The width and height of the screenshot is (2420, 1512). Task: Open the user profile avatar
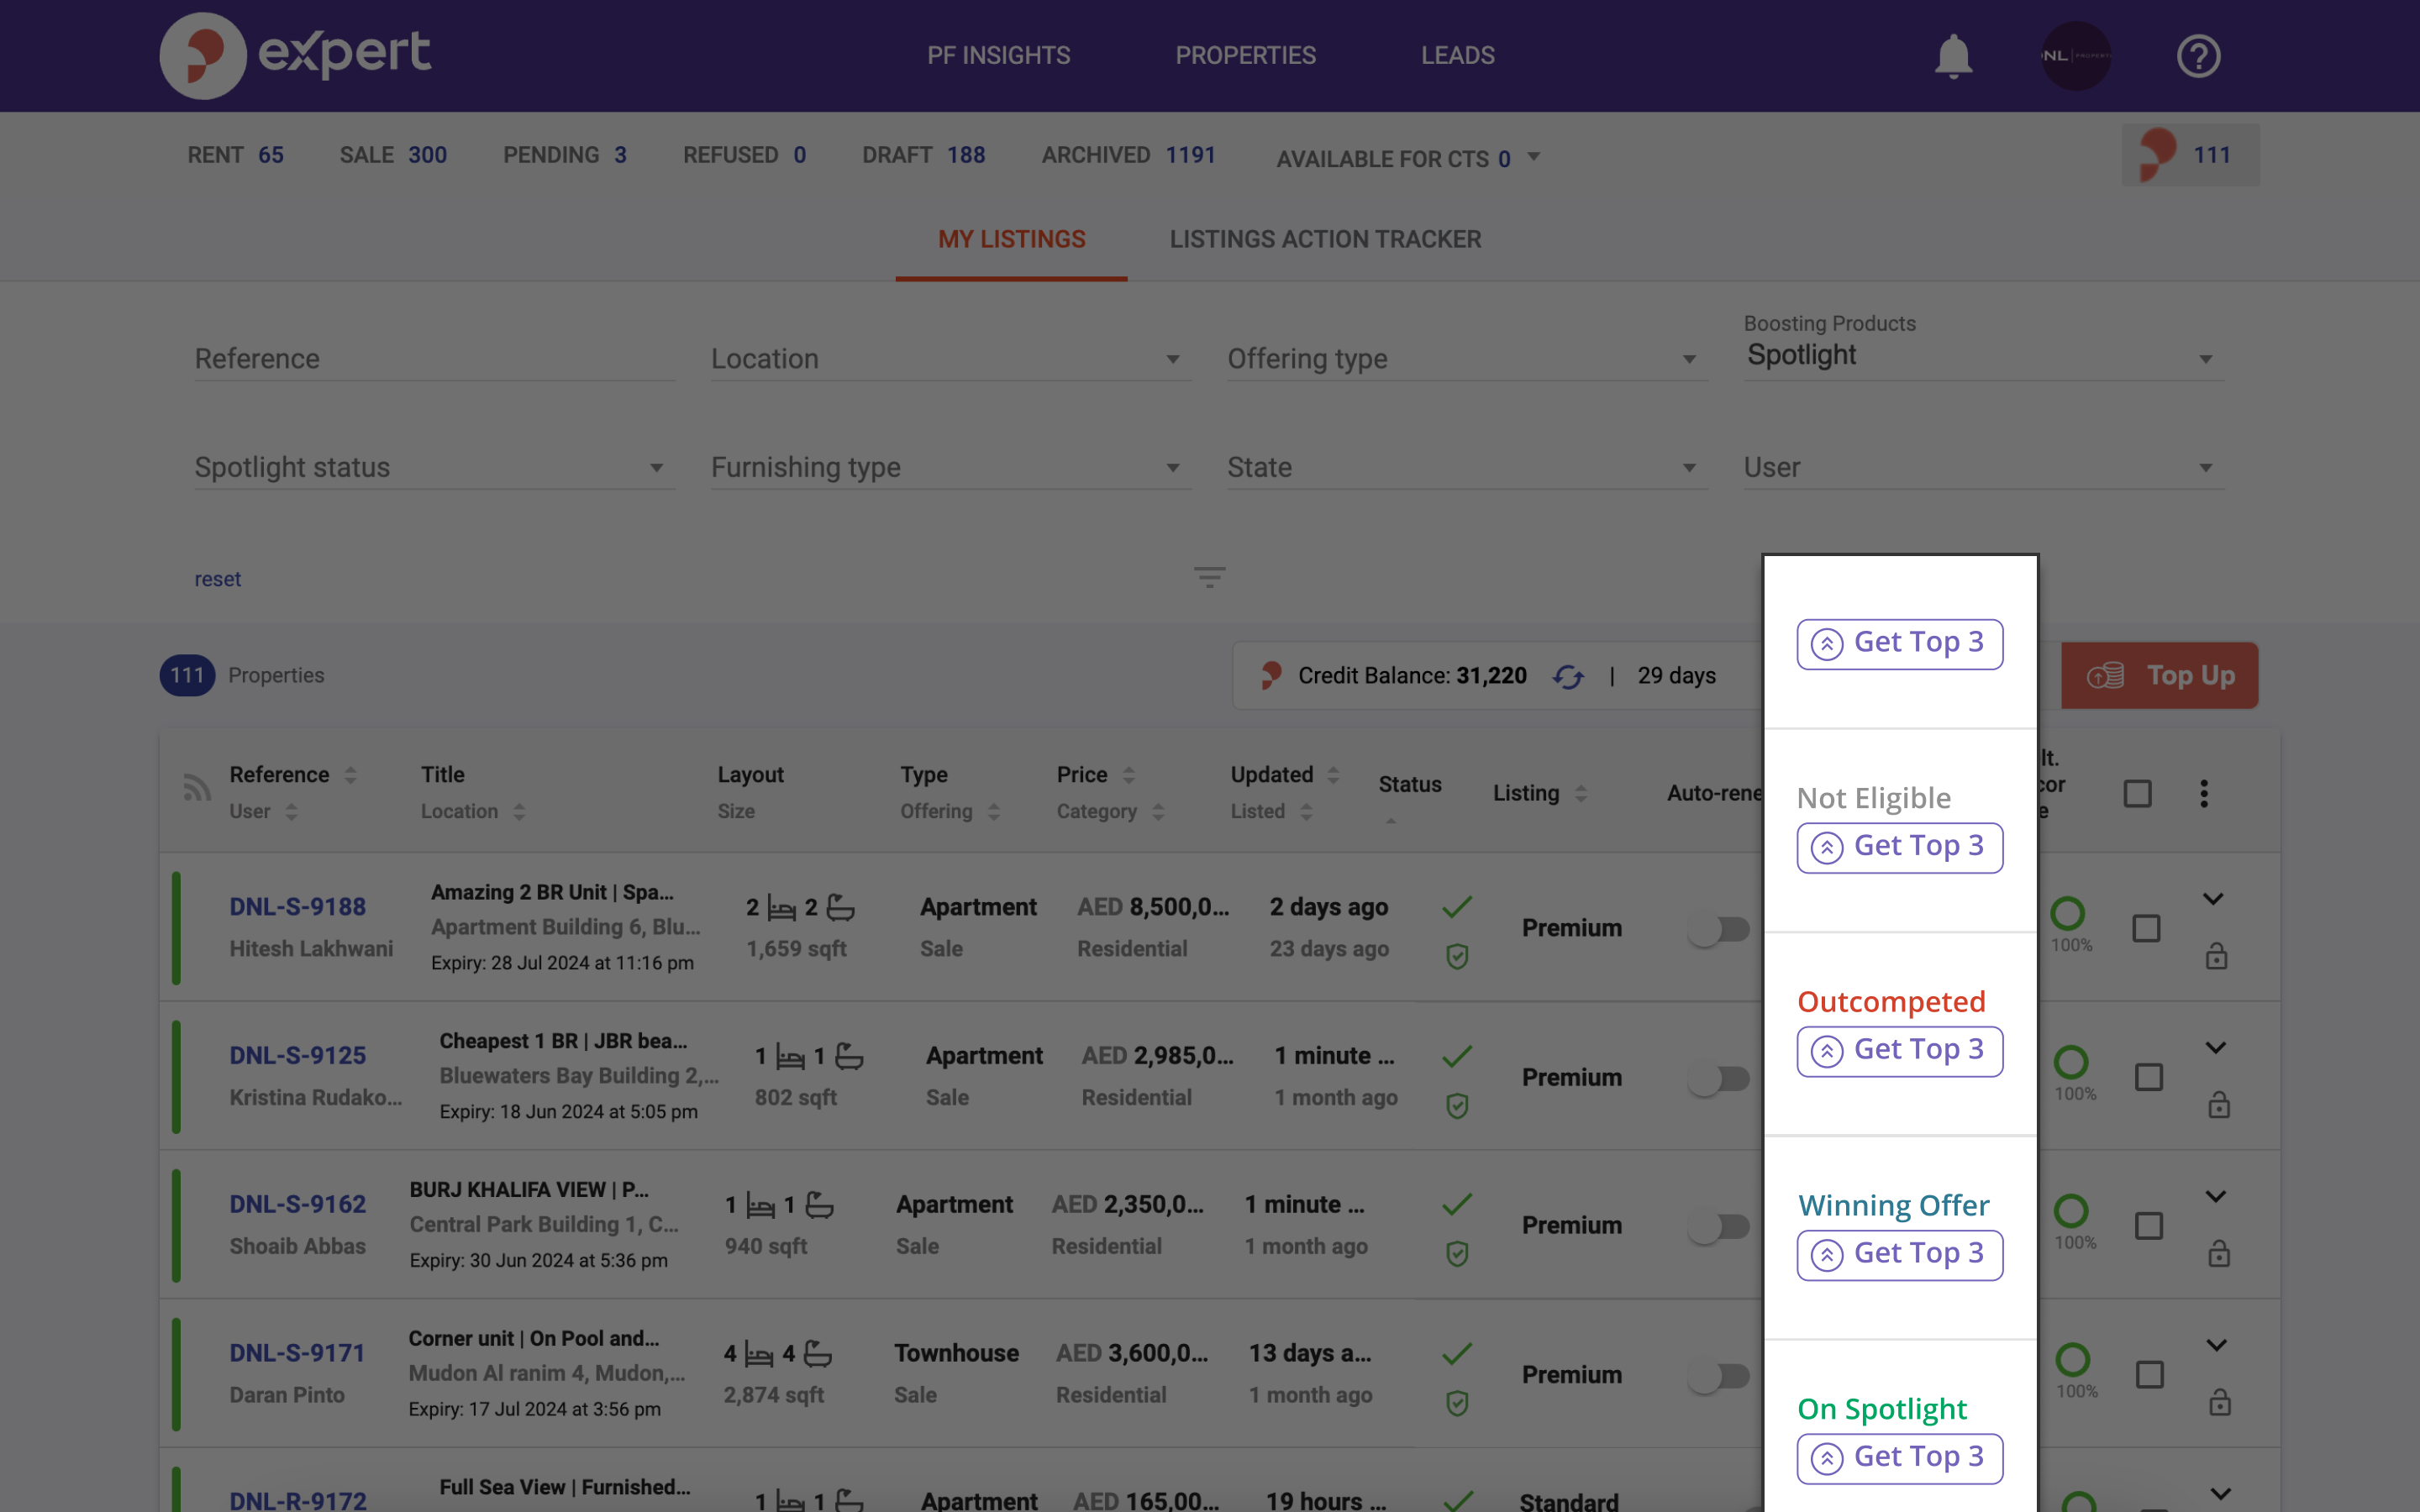[2075, 56]
